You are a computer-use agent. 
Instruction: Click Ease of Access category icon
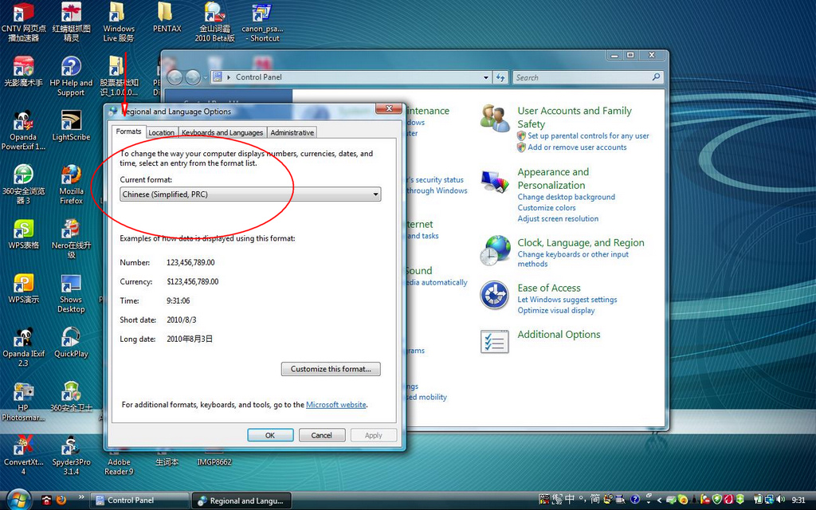tap(494, 295)
